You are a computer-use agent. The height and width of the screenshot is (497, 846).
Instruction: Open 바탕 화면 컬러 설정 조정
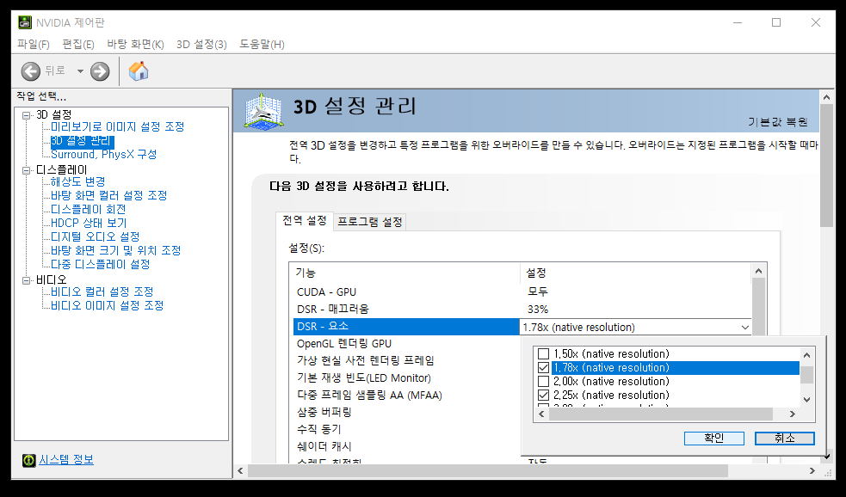click(x=109, y=195)
